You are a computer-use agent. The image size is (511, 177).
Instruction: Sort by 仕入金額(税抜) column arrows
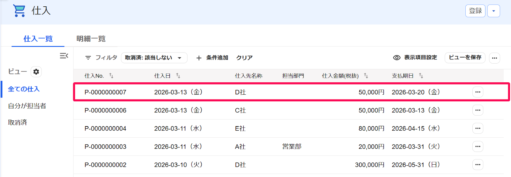[x=366, y=76]
